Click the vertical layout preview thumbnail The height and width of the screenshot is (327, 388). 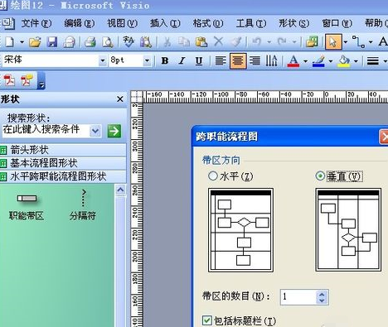tap(348, 230)
